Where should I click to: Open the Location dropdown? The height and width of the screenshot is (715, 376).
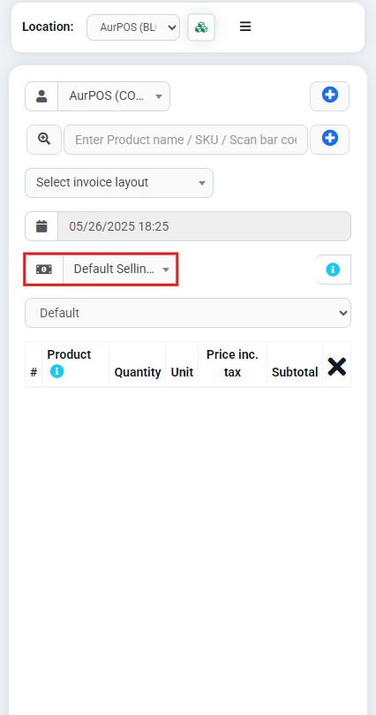point(133,27)
